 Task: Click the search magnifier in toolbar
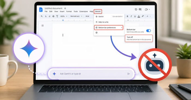pos(42,16)
